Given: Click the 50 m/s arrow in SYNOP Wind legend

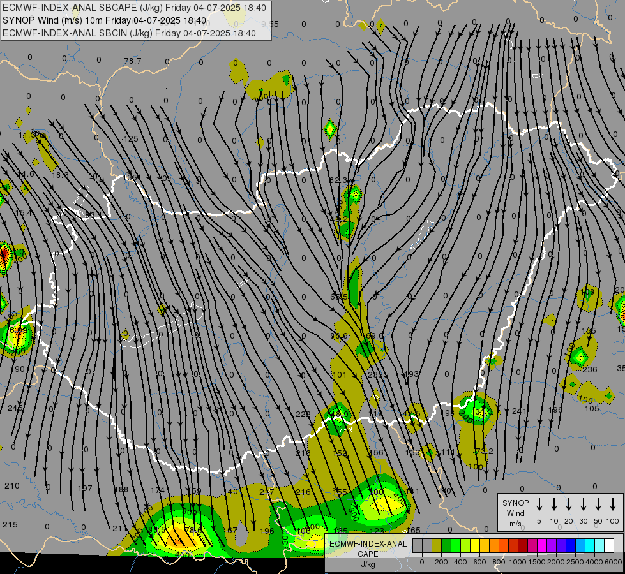Looking at the screenshot, I should click(x=598, y=504).
